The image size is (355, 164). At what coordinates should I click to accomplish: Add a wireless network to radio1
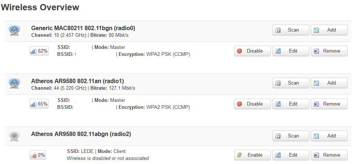pyautogui.click(x=329, y=83)
